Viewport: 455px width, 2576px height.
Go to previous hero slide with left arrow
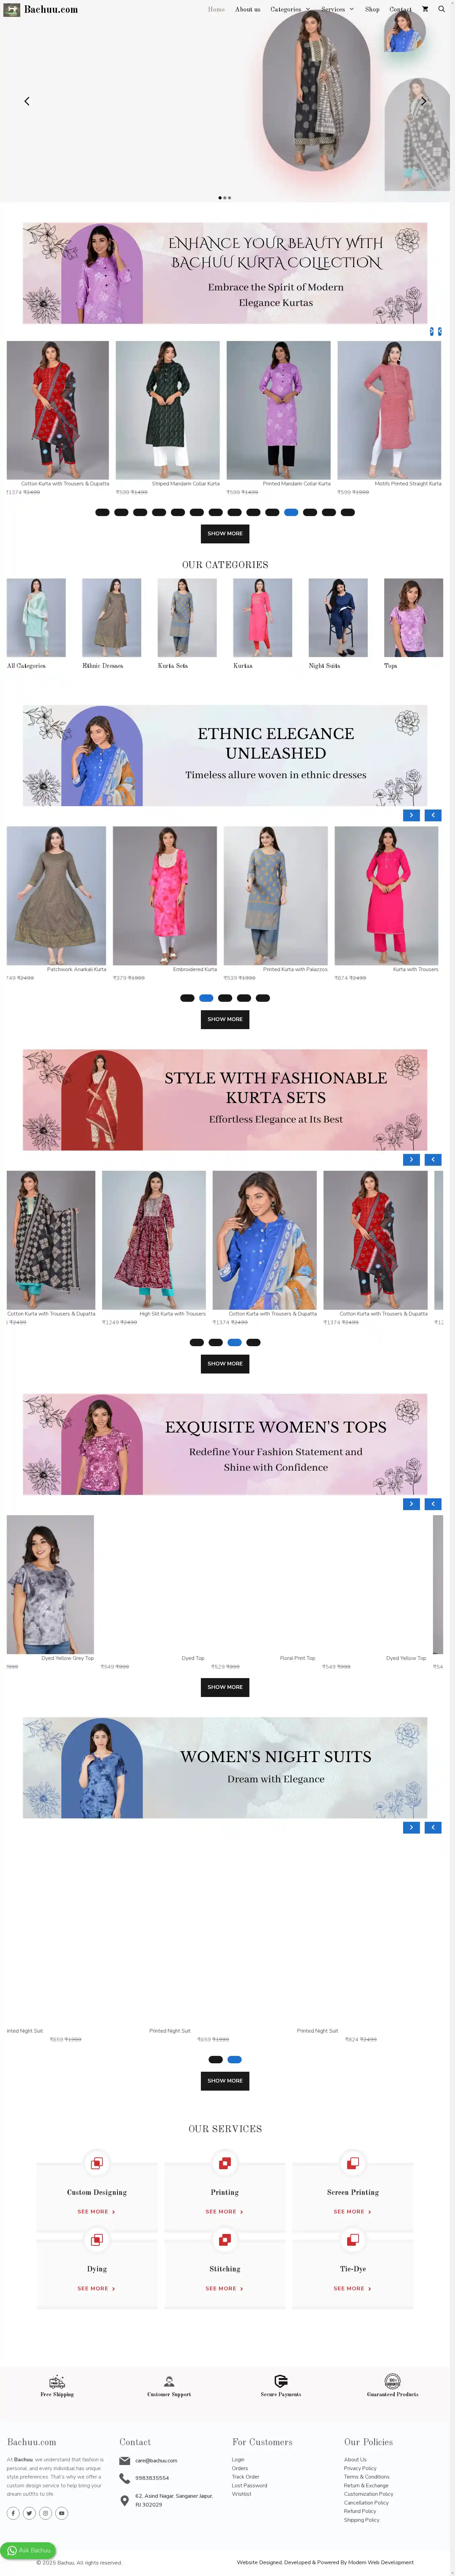pos(27,101)
